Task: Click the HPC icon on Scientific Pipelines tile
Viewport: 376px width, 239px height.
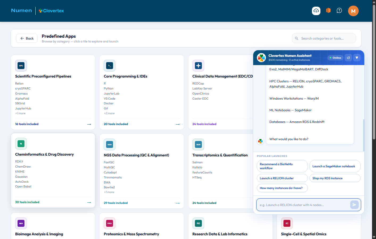Action: pyautogui.click(x=21, y=66)
